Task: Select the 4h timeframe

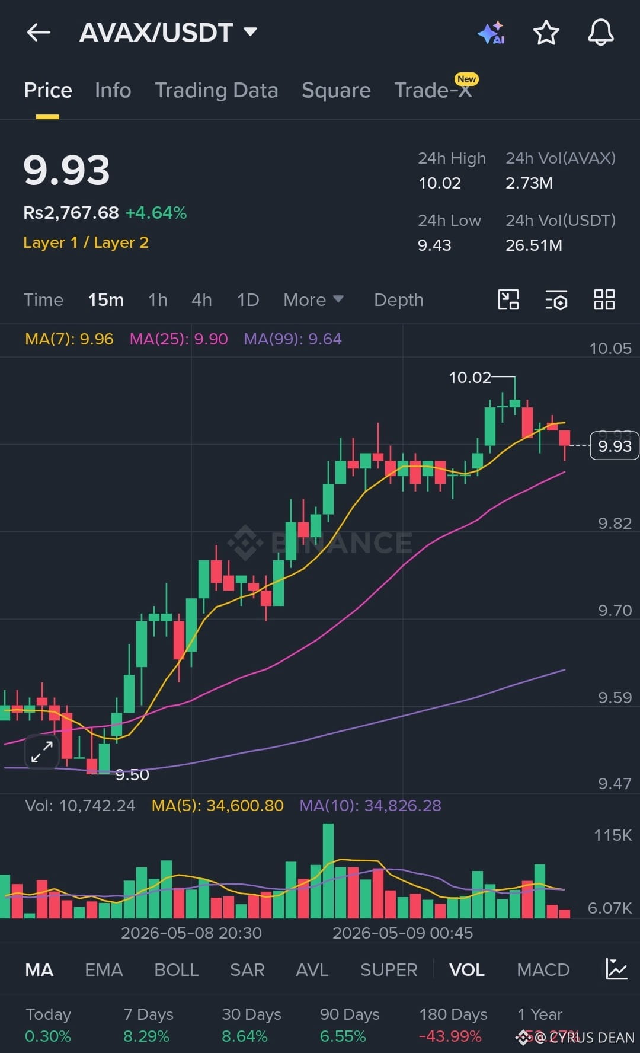Action: [x=201, y=300]
